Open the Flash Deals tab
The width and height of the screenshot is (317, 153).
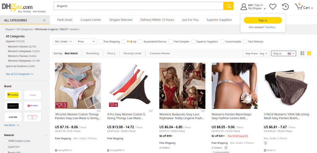pyautogui.click(x=65, y=20)
